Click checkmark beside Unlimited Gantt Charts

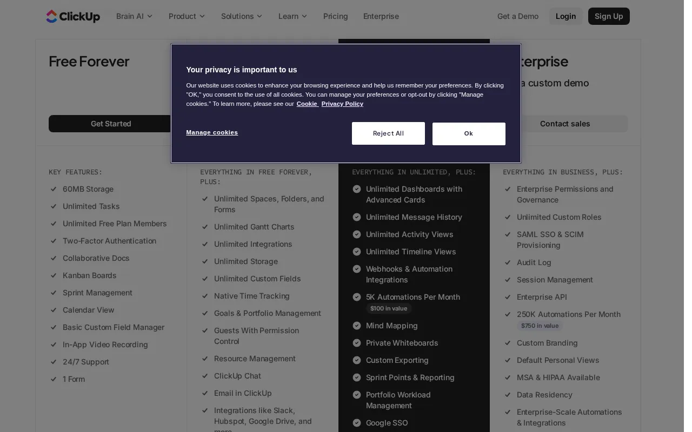[205, 227]
